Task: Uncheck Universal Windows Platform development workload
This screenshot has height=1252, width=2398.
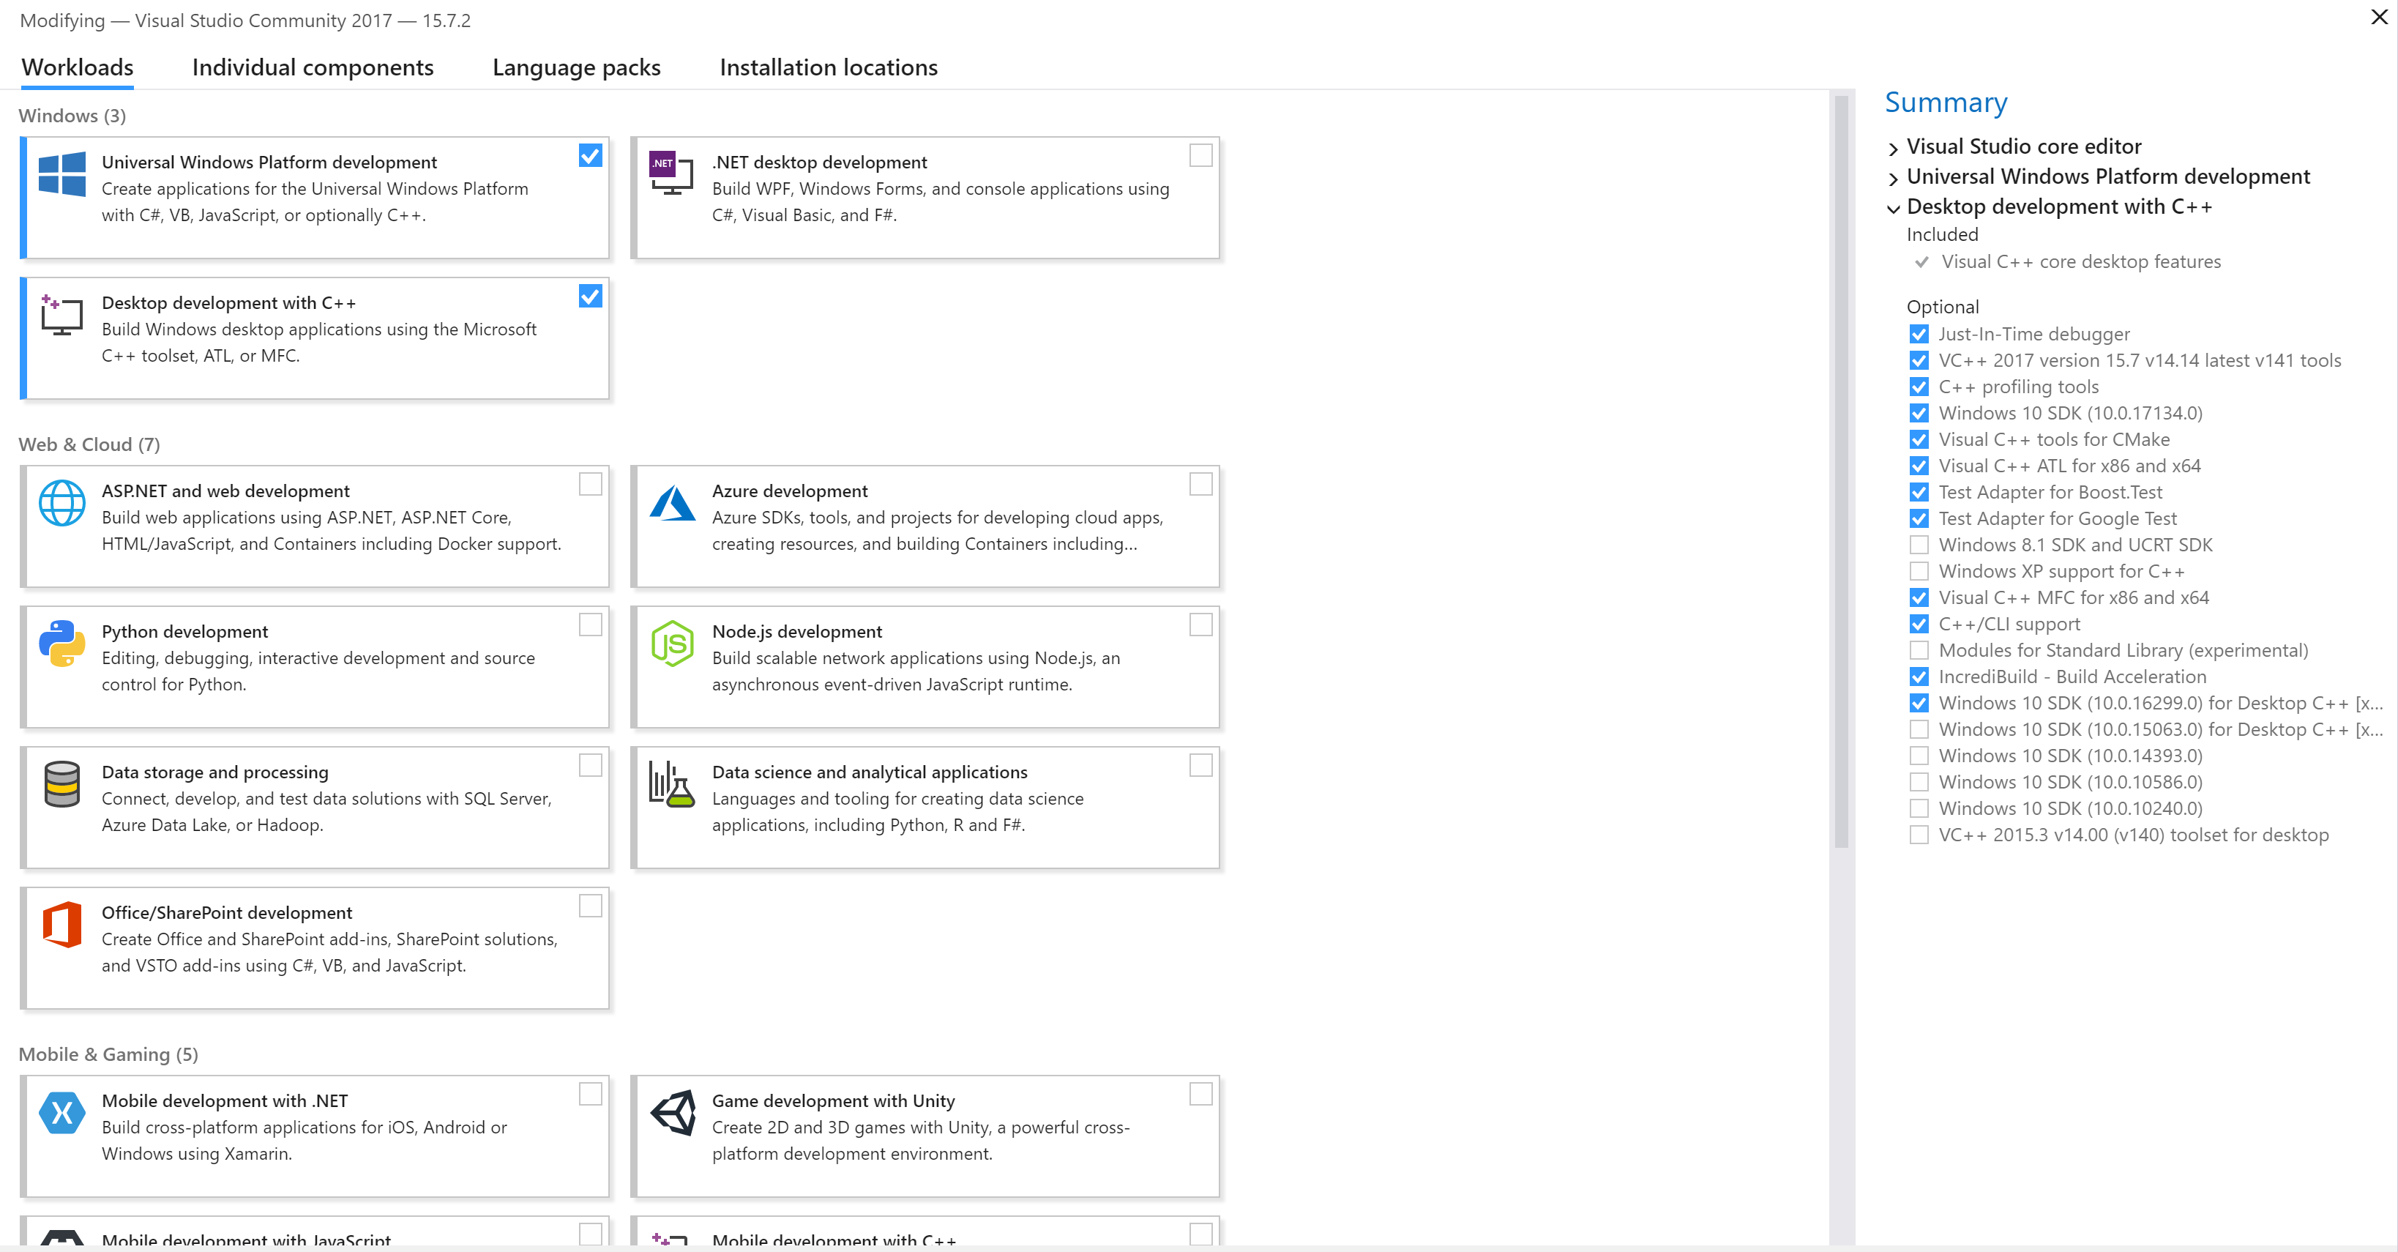Action: (590, 155)
